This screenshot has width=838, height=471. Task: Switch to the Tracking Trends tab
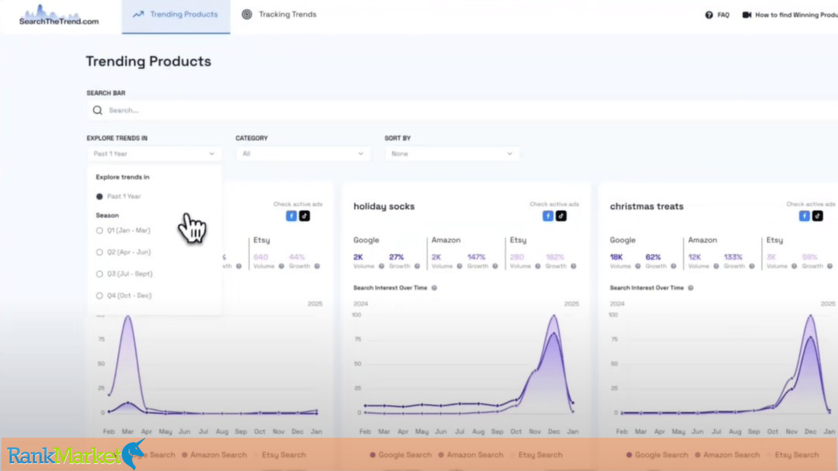(279, 15)
